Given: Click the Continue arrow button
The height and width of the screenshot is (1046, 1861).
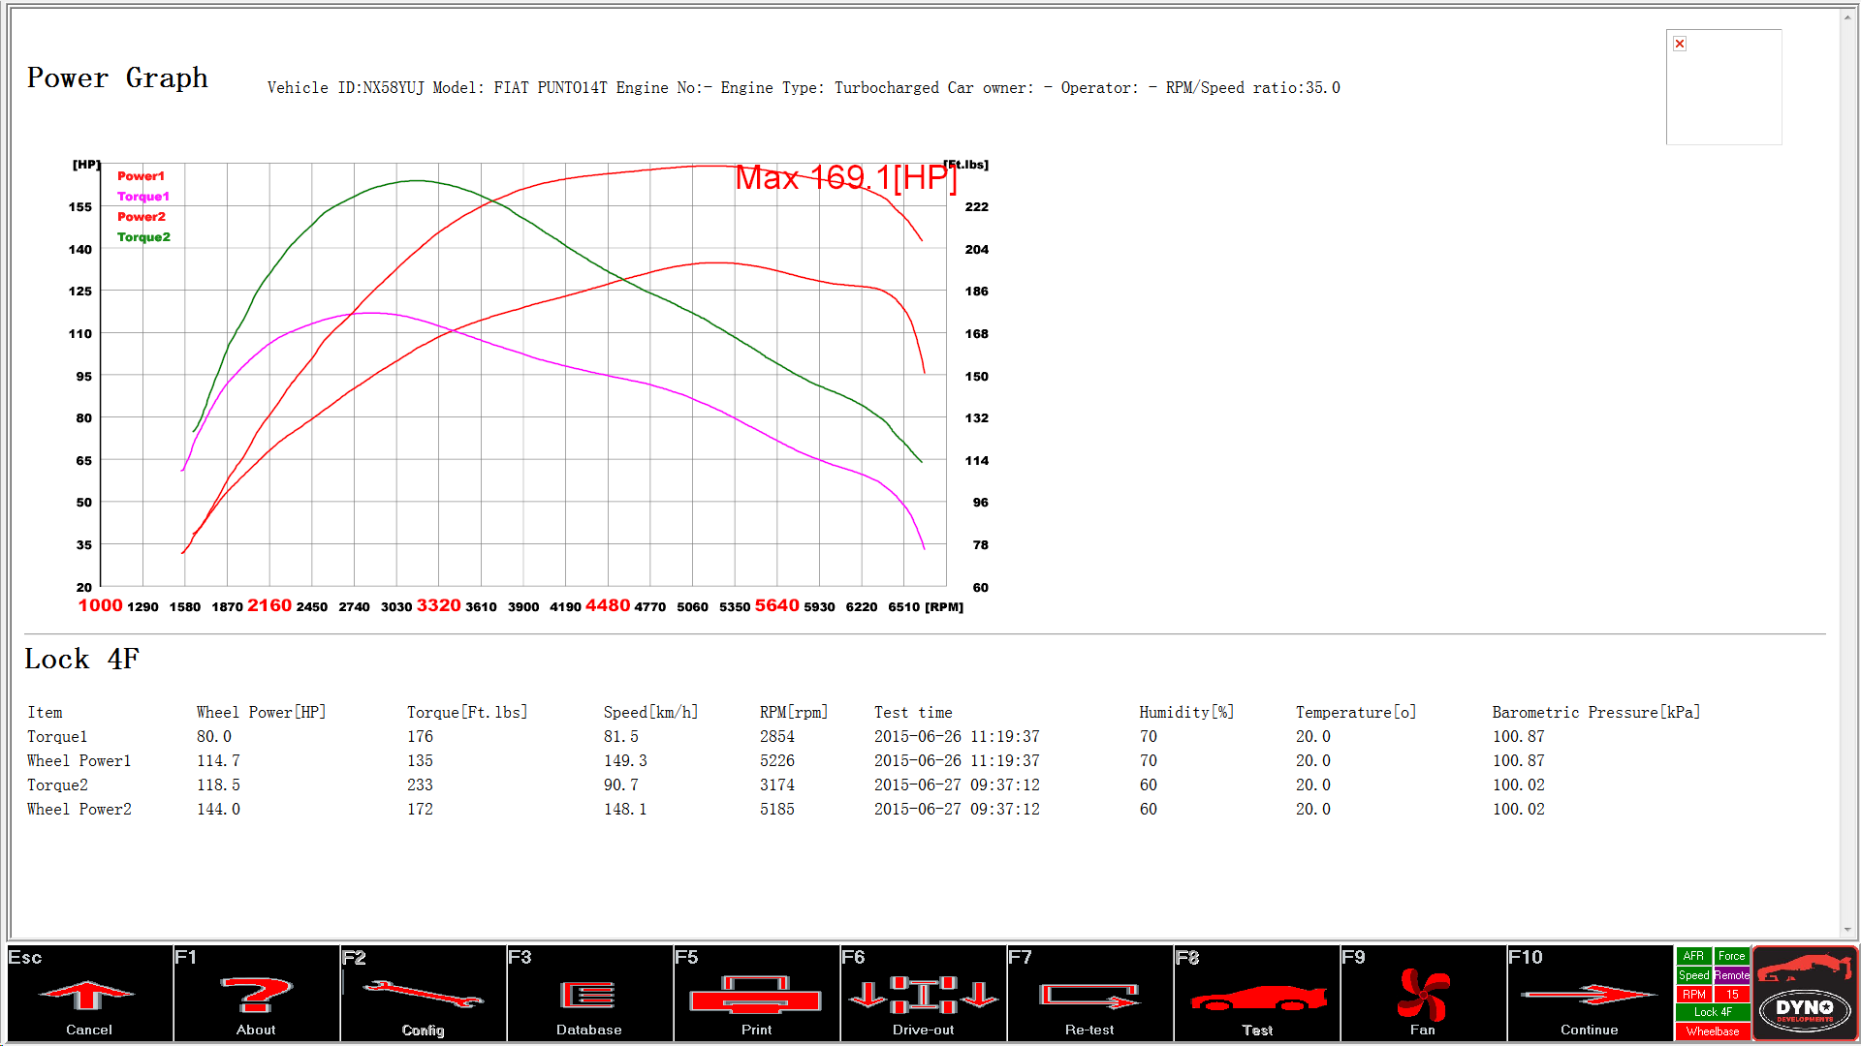Looking at the screenshot, I should (x=1590, y=995).
